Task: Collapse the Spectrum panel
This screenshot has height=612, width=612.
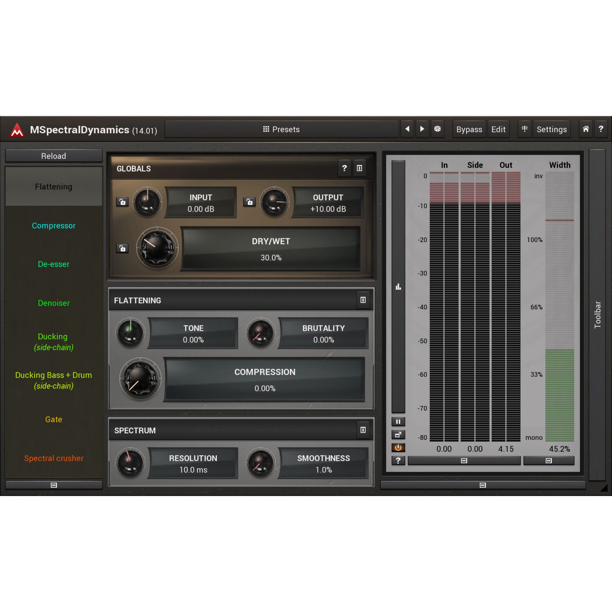Action: click(x=363, y=430)
